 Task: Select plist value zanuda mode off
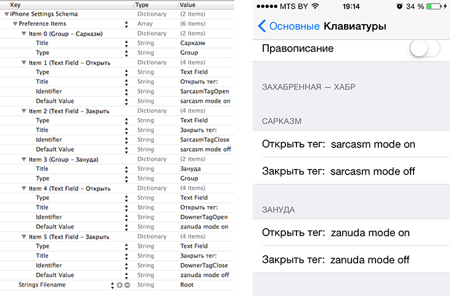tap(205, 275)
